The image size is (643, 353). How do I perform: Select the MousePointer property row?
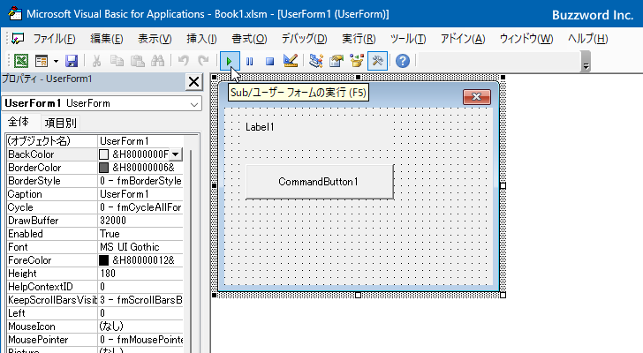click(95, 340)
